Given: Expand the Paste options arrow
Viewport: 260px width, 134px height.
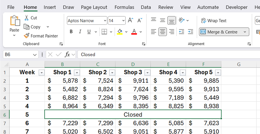Looking at the screenshot, I should pos(14,35).
